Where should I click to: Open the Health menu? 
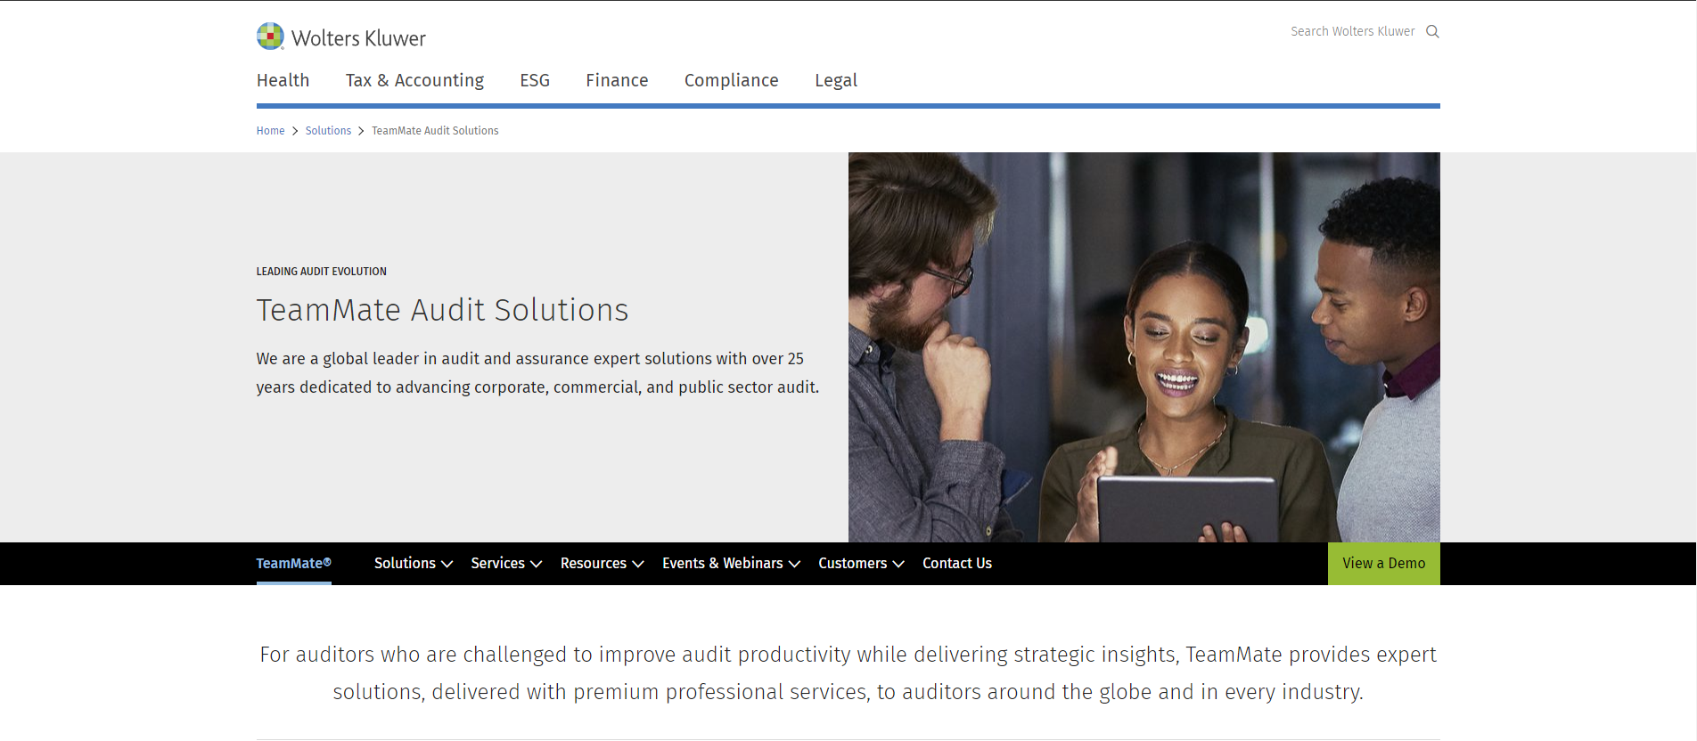(283, 80)
